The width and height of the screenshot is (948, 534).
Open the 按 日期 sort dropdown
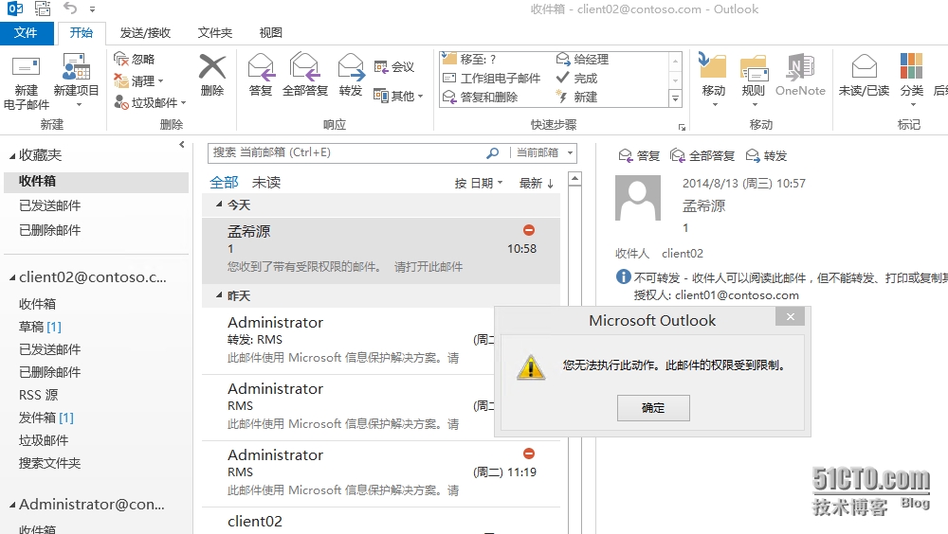click(x=478, y=183)
